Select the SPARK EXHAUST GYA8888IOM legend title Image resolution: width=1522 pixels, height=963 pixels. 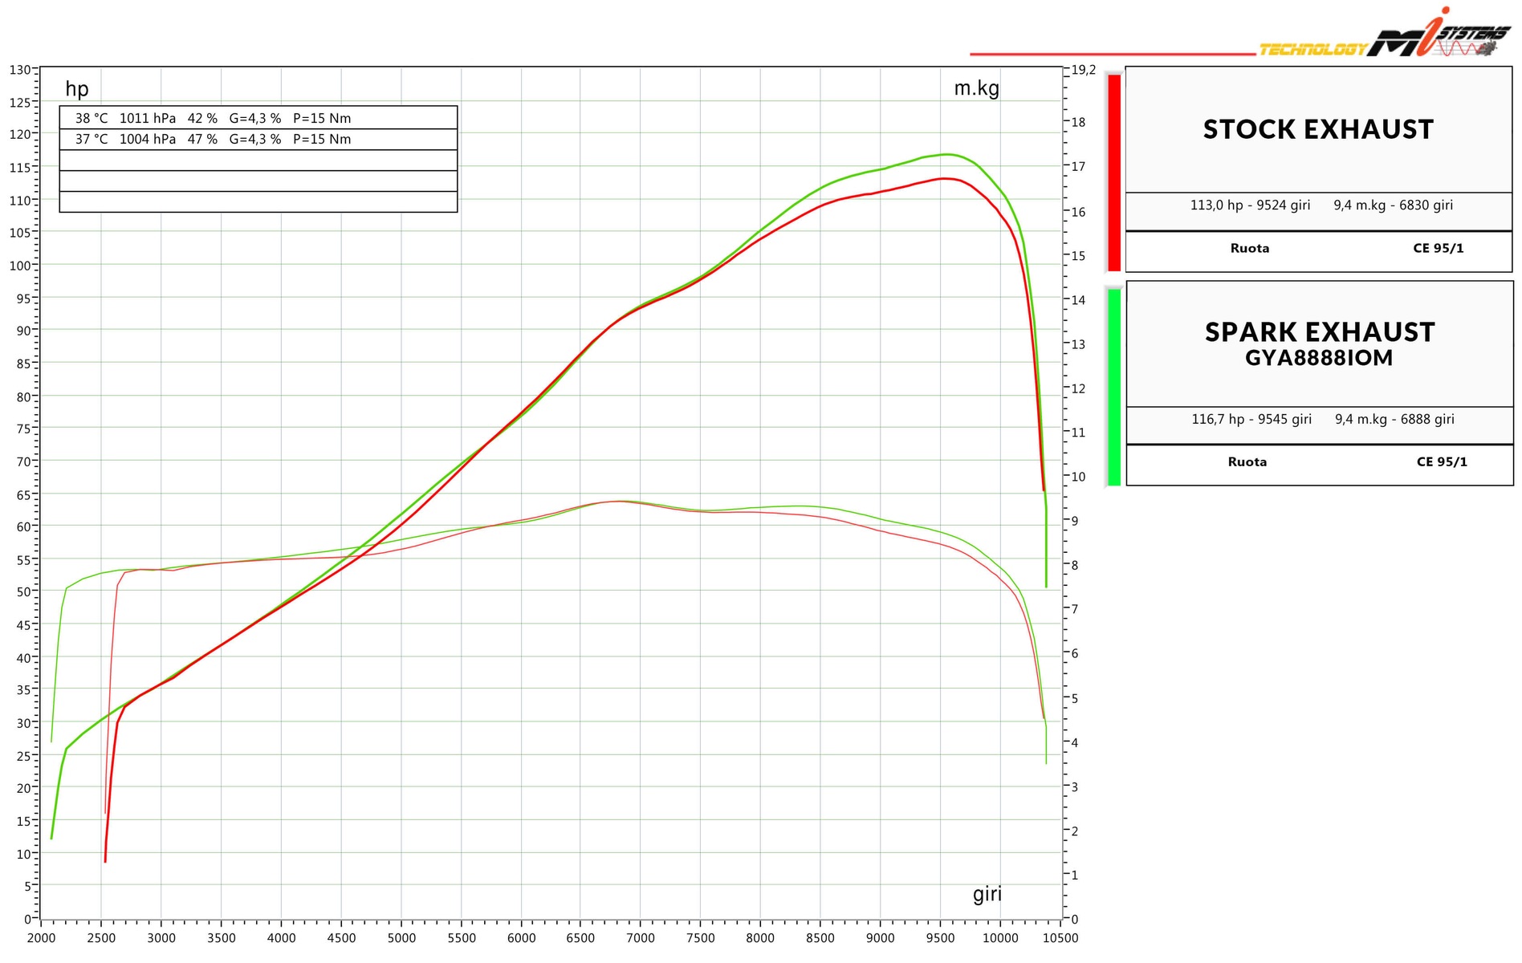(1319, 343)
